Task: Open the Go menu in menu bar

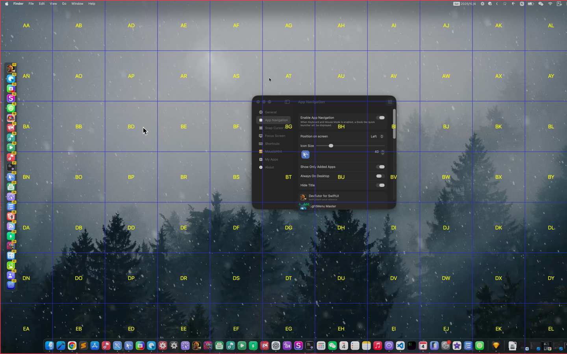Action: click(64, 4)
